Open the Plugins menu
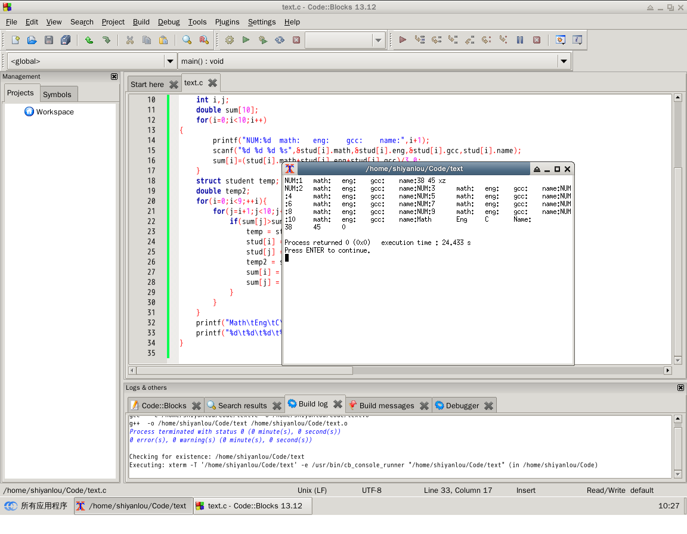This screenshot has height=534, width=687. click(x=227, y=22)
